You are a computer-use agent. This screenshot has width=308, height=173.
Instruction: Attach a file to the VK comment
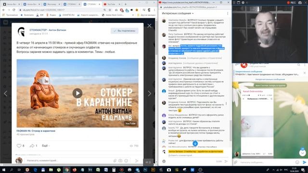[x=115, y=161]
